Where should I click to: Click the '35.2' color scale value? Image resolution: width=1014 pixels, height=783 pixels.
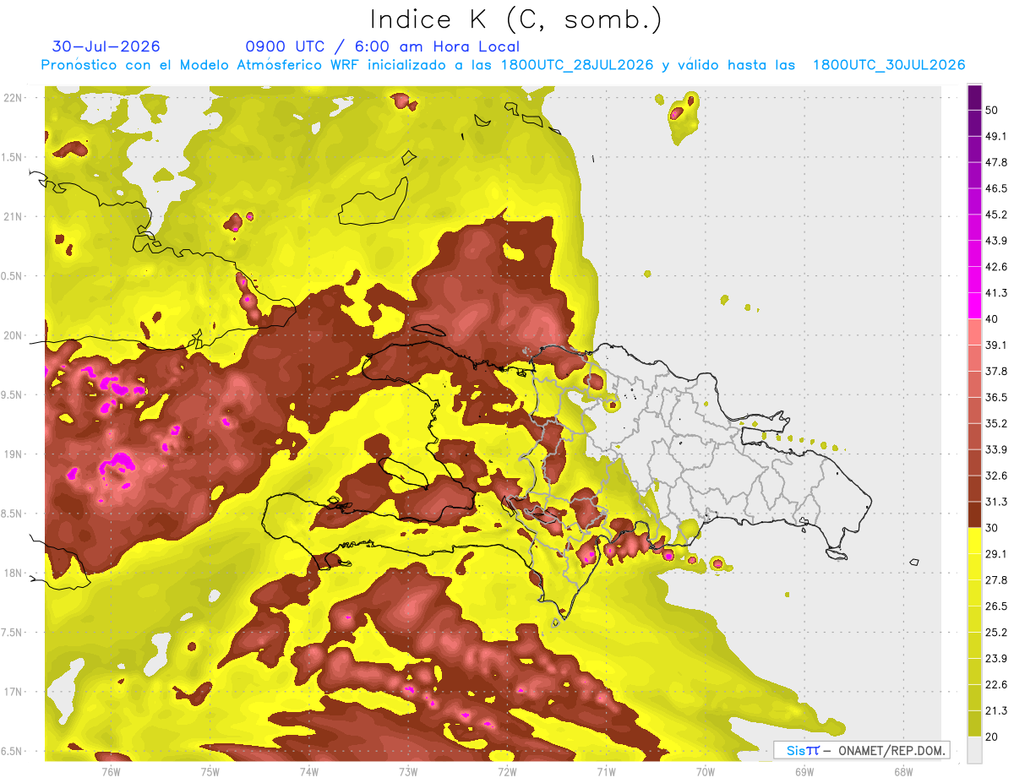click(996, 424)
